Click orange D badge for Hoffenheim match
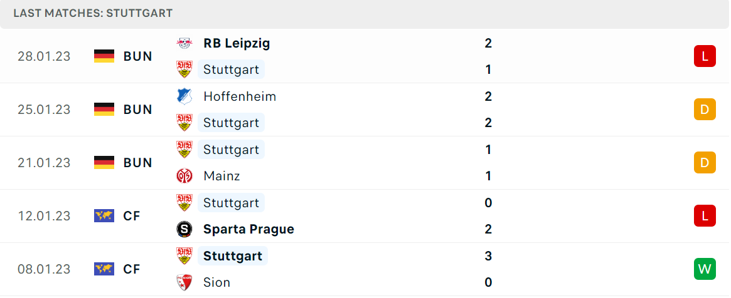 [x=705, y=110]
